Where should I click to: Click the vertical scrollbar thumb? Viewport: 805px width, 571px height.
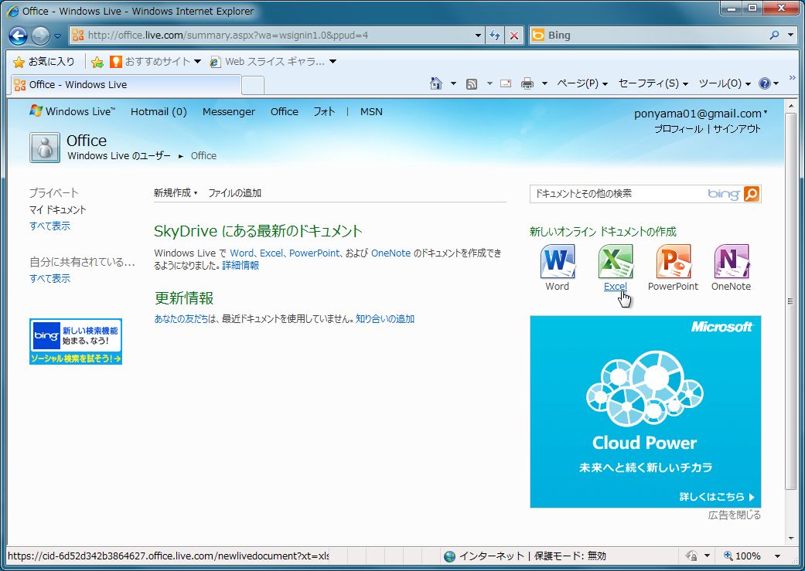[x=790, y=301]
